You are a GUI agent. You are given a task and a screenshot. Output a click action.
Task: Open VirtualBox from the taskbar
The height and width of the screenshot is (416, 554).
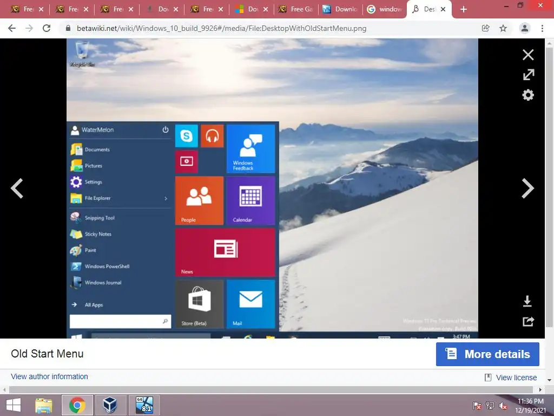[x=109, y=405]
